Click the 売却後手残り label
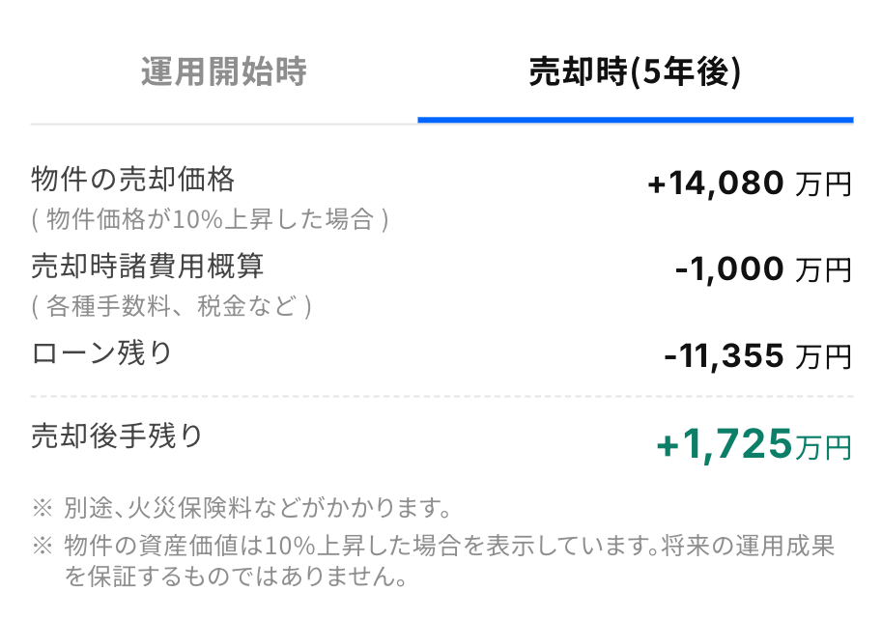The image size is (882, 619). point(117,436)
